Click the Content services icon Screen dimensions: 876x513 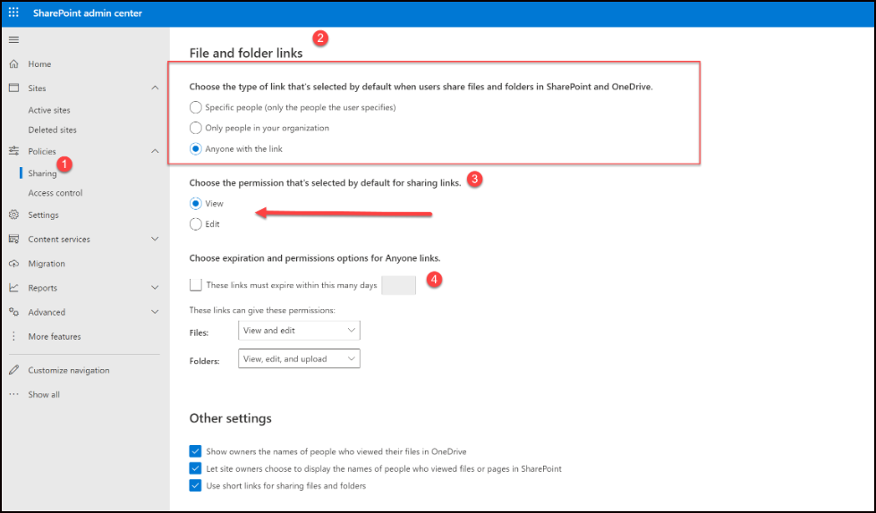[13, 240]
